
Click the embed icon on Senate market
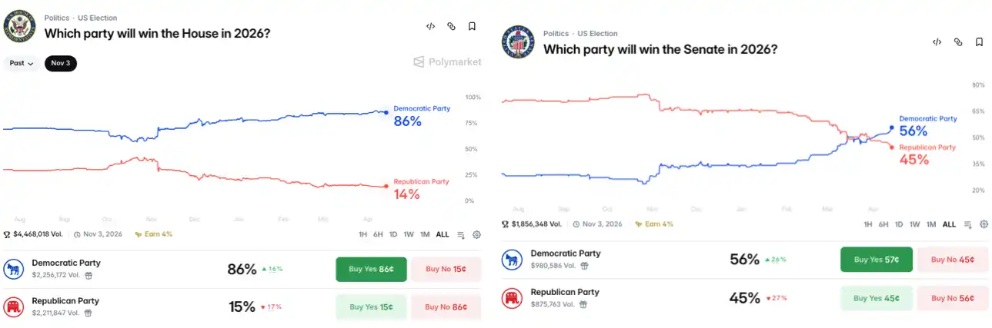(x=937, y=42)
